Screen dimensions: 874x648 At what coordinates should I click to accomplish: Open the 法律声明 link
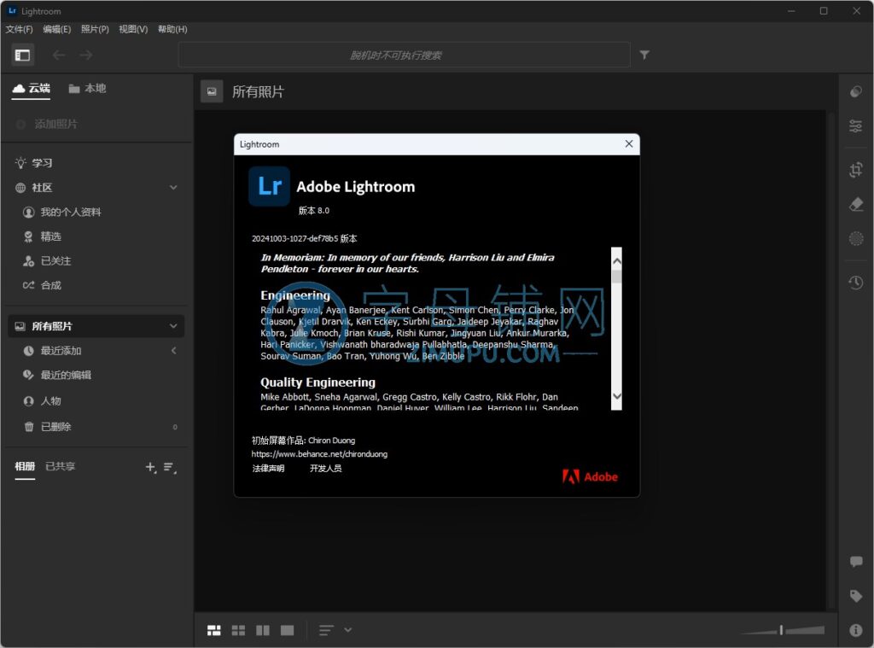point(268,469)
